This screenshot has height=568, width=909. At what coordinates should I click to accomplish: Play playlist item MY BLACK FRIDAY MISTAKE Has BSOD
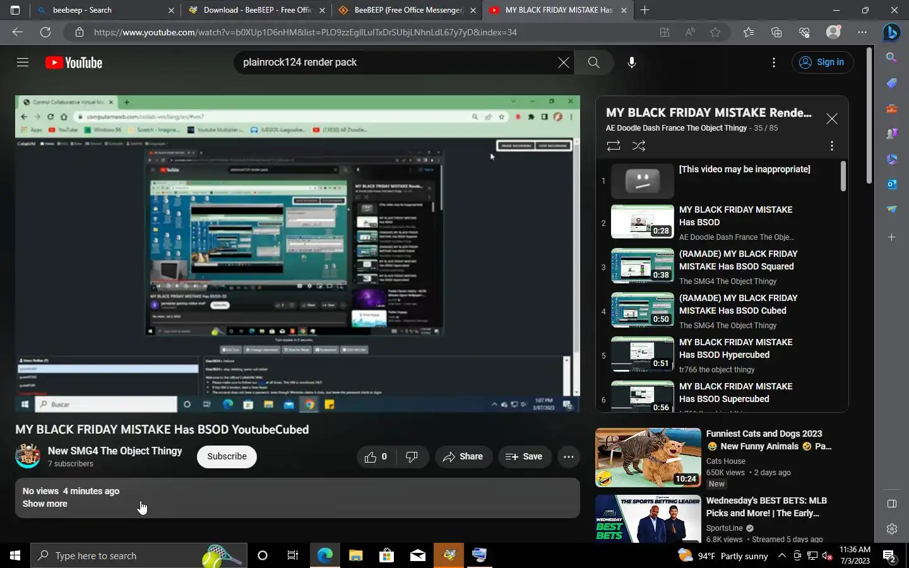point(722,223)
